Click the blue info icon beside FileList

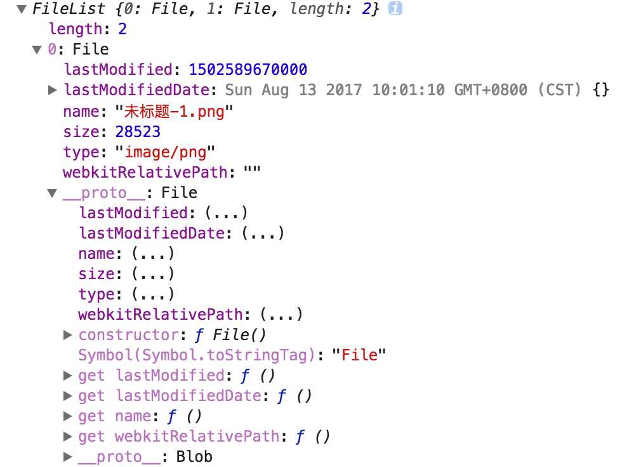(395, 9)
